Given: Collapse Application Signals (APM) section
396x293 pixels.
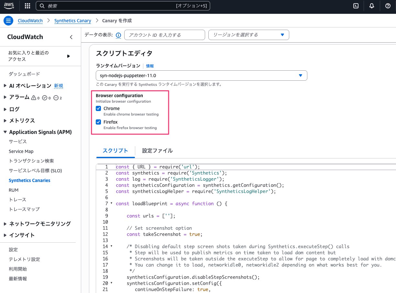Looking at the screenshot, I should click(x=5, y=132).
